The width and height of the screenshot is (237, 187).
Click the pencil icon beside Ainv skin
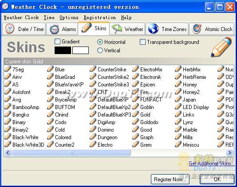tap(8, 77)
